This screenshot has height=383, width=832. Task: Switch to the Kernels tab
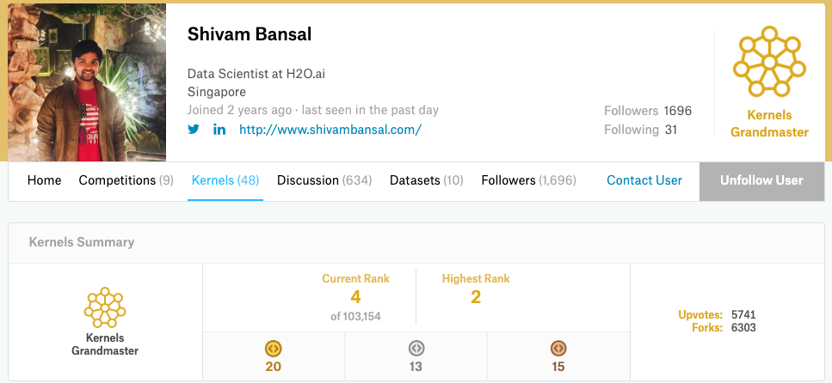click(225, 180)
